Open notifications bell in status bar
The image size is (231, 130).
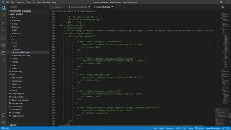point(228,128)
